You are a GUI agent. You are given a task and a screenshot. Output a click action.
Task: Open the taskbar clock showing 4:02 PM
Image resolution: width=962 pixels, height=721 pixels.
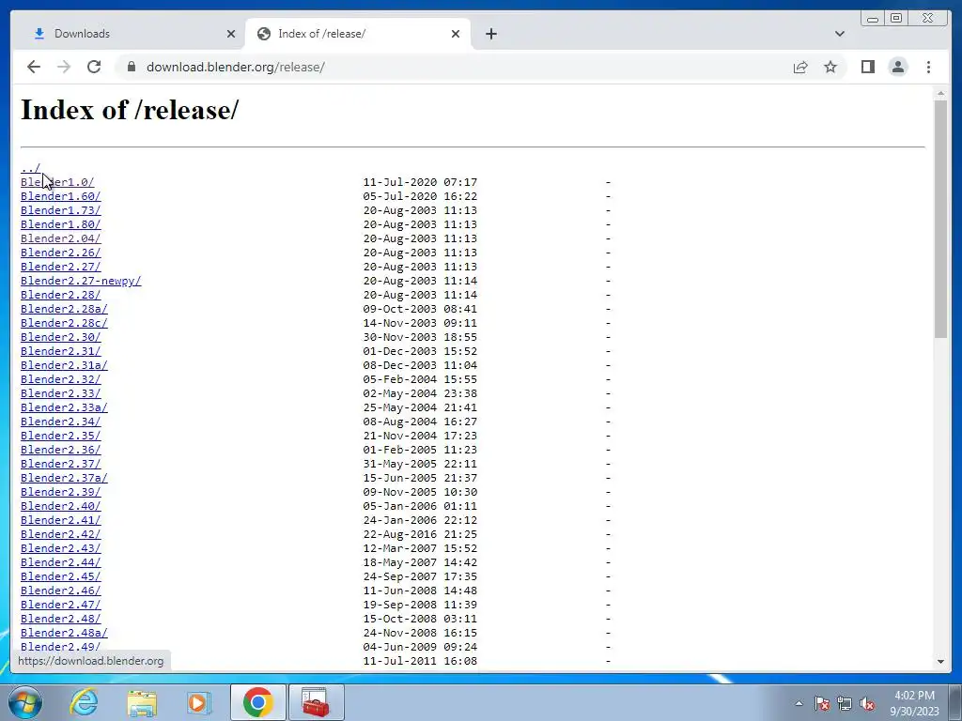[914, 703]
